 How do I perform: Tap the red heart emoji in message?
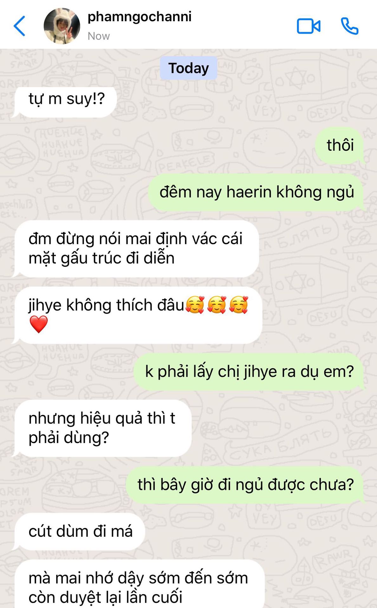tap(38, 325)
